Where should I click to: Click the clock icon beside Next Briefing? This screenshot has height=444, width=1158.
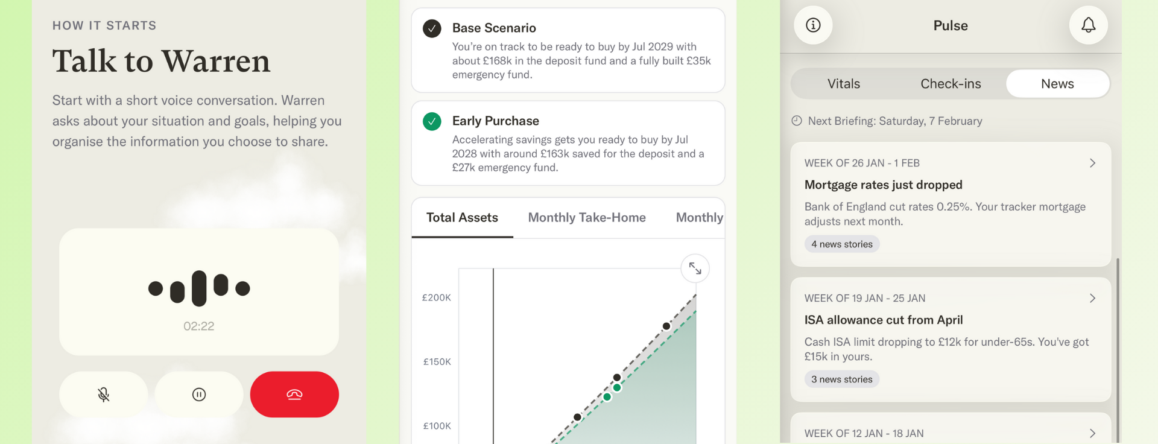[x=797, y=121]
